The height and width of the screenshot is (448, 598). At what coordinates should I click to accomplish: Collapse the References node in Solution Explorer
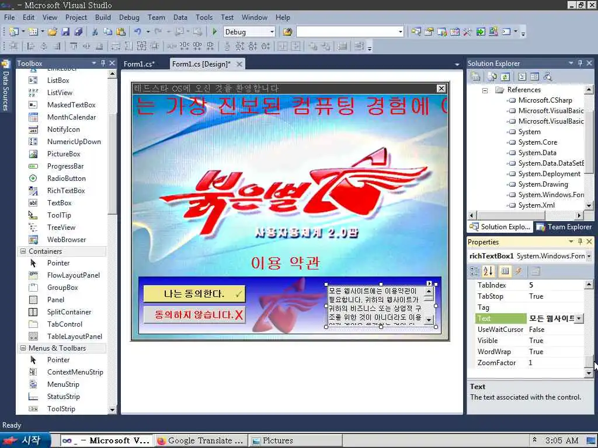tap(485, 90)
